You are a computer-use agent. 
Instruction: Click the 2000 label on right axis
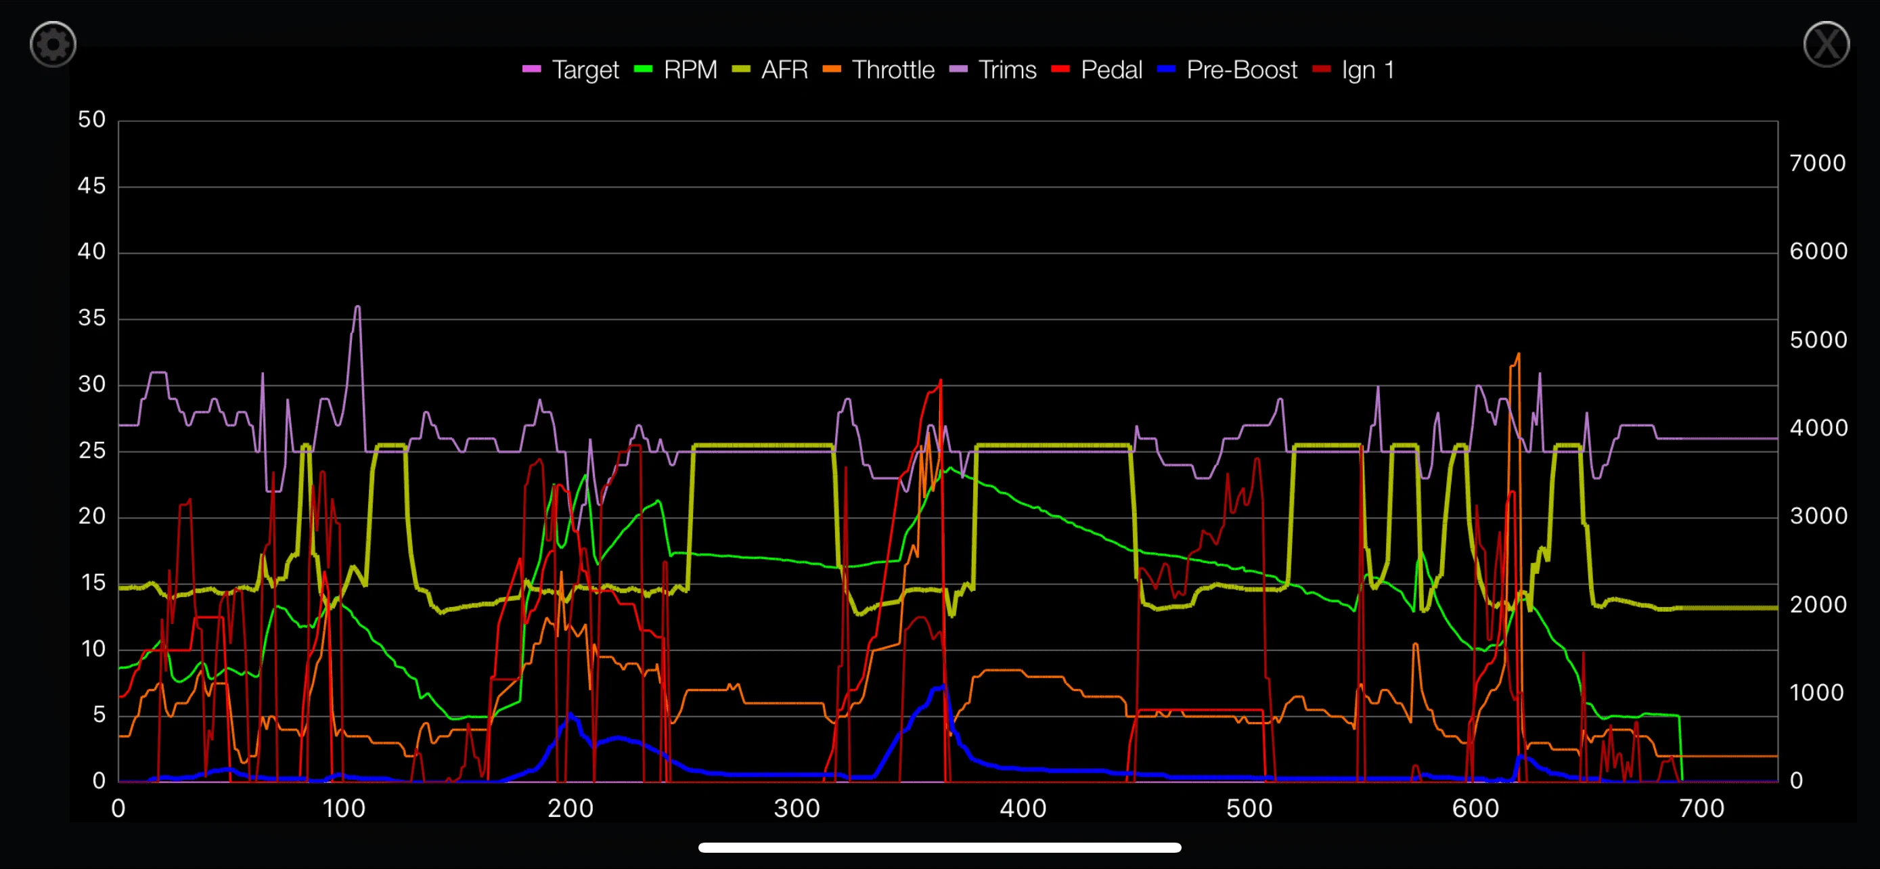(x=1818, y=604)
